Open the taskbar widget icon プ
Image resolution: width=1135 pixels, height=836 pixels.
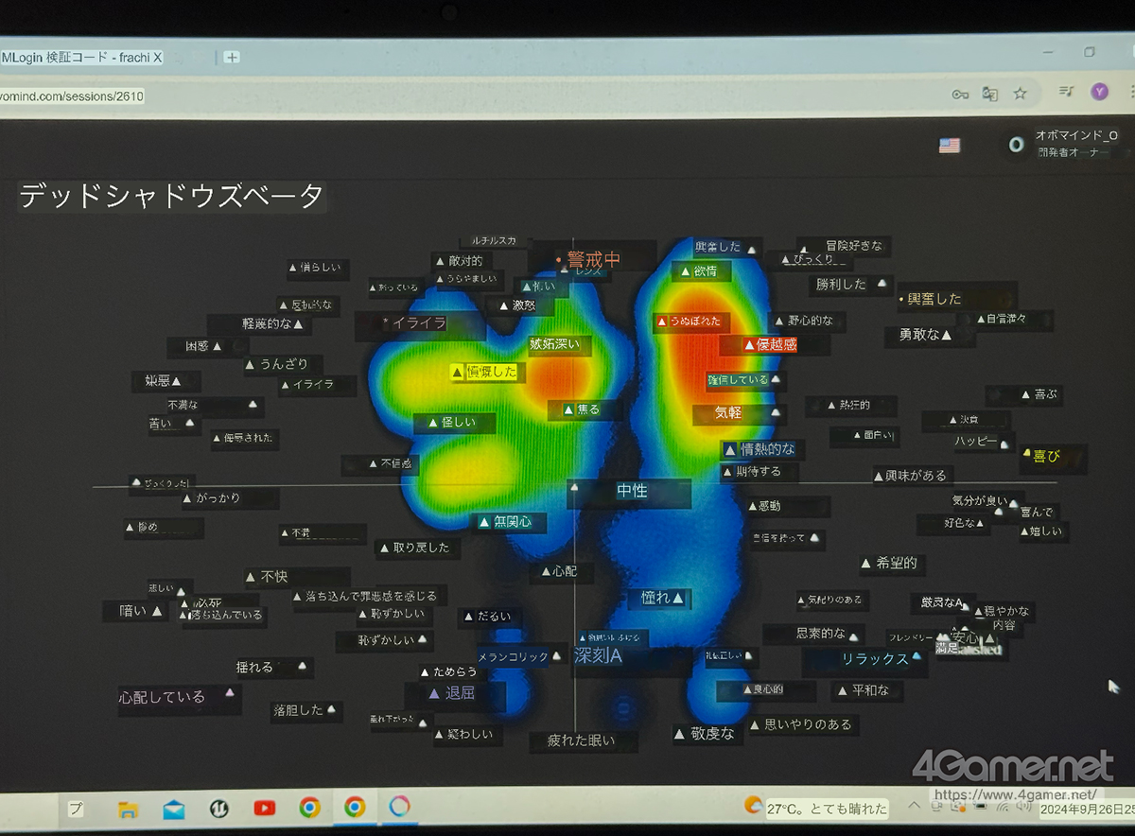pyautogui.click(x=76, y=810)
